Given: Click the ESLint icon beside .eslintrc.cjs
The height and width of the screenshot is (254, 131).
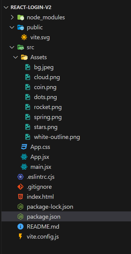Looking at the screenshot, I should pos(20,177).
